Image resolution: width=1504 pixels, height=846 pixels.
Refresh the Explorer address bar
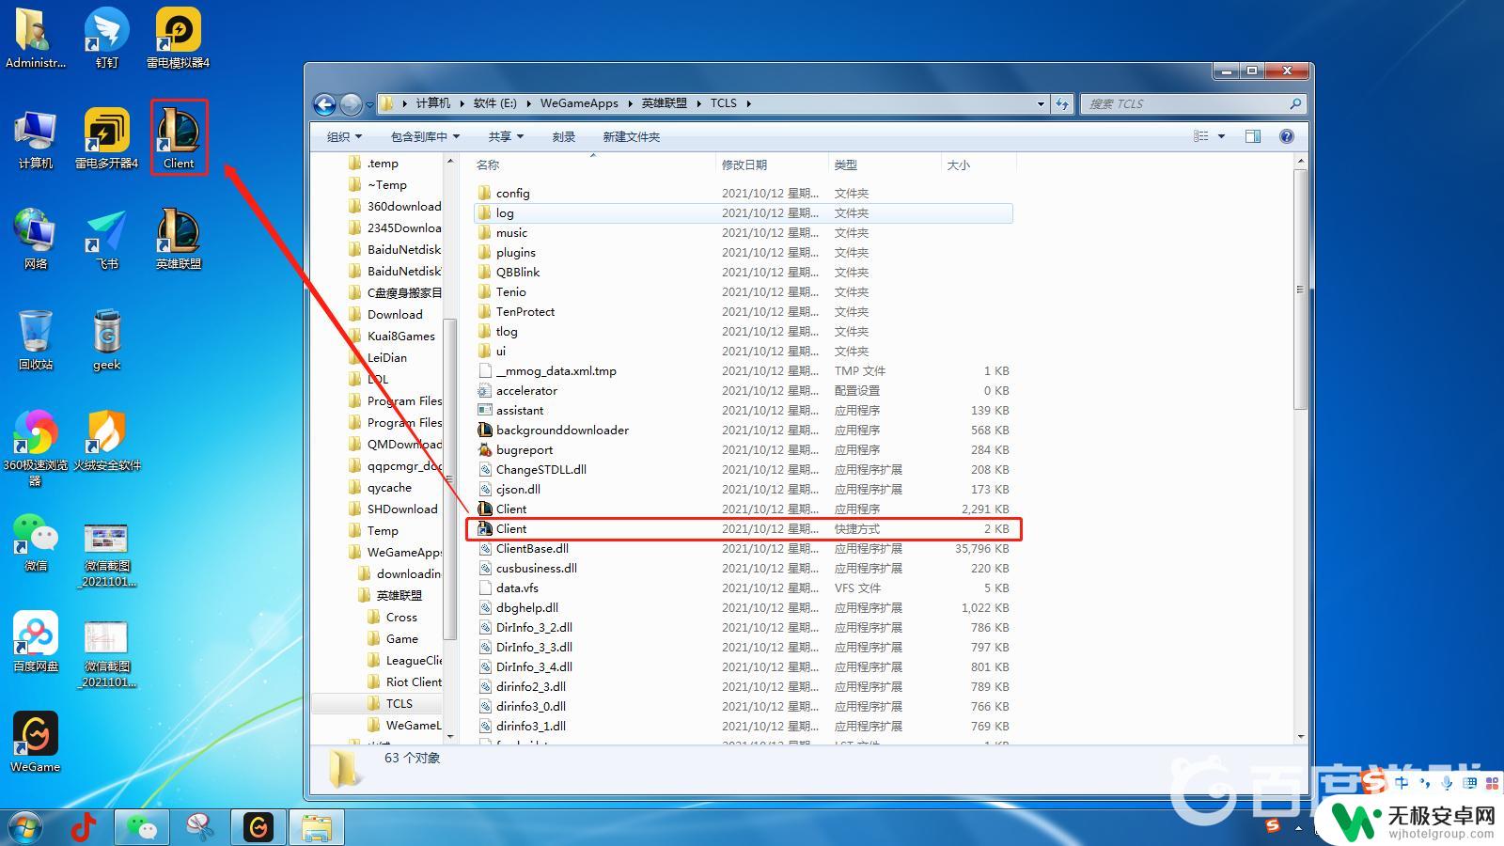[1062, 103]
